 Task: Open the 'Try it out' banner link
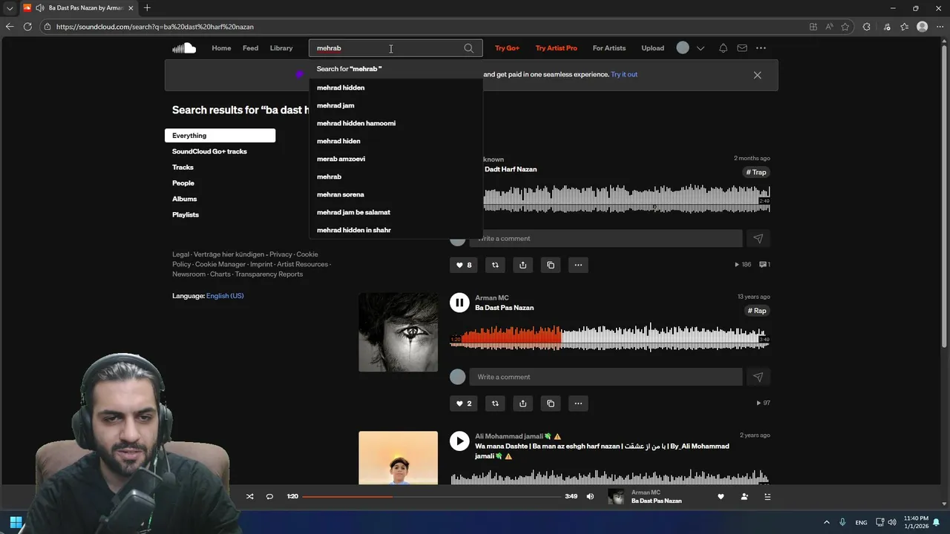[624, 74]
